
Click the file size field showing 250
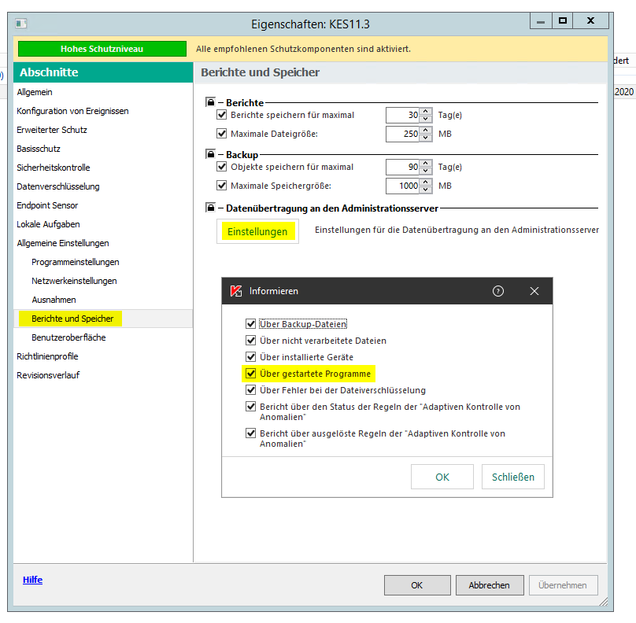tap(403, 134)
